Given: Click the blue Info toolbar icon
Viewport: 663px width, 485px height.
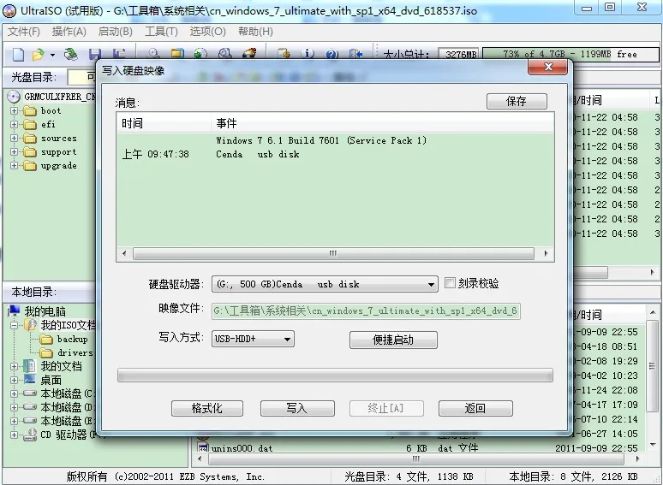Looking at the screenshot, I should coord(308,54).
